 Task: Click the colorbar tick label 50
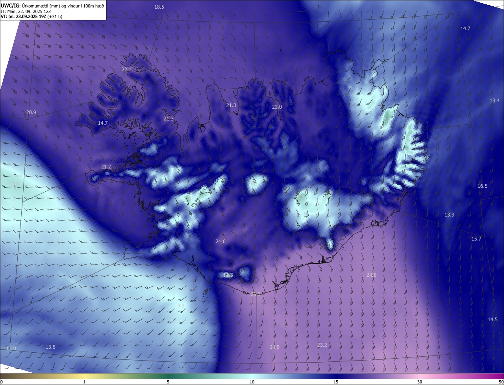(500, 382)
